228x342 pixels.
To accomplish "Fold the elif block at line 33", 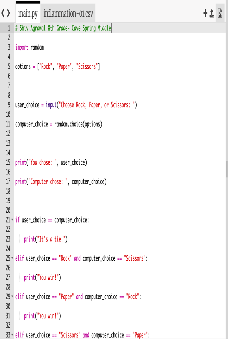I will (x=12, y=335).
